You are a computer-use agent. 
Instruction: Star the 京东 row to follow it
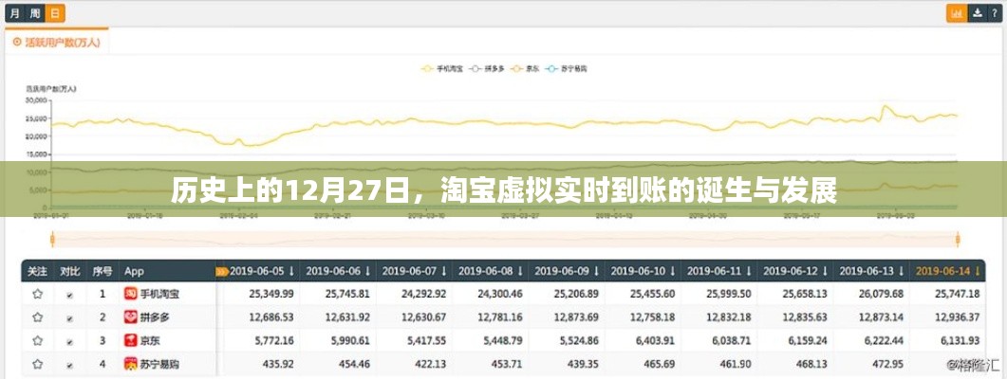click(x=37, y=340)
